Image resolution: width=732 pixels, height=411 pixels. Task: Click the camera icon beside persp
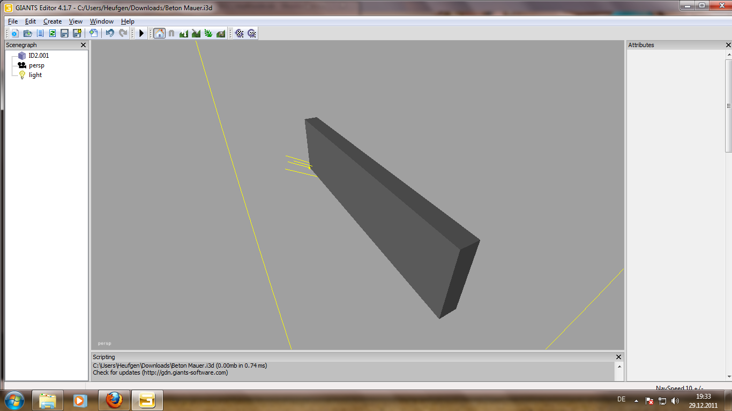pyautogui.click(x=22, y=65)
